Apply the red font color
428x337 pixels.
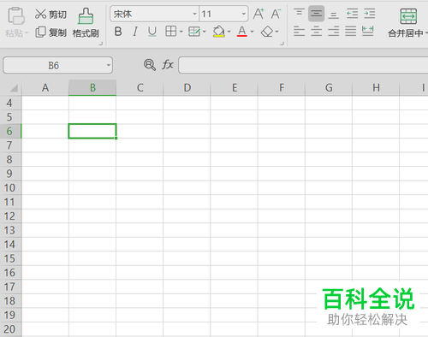242,32
